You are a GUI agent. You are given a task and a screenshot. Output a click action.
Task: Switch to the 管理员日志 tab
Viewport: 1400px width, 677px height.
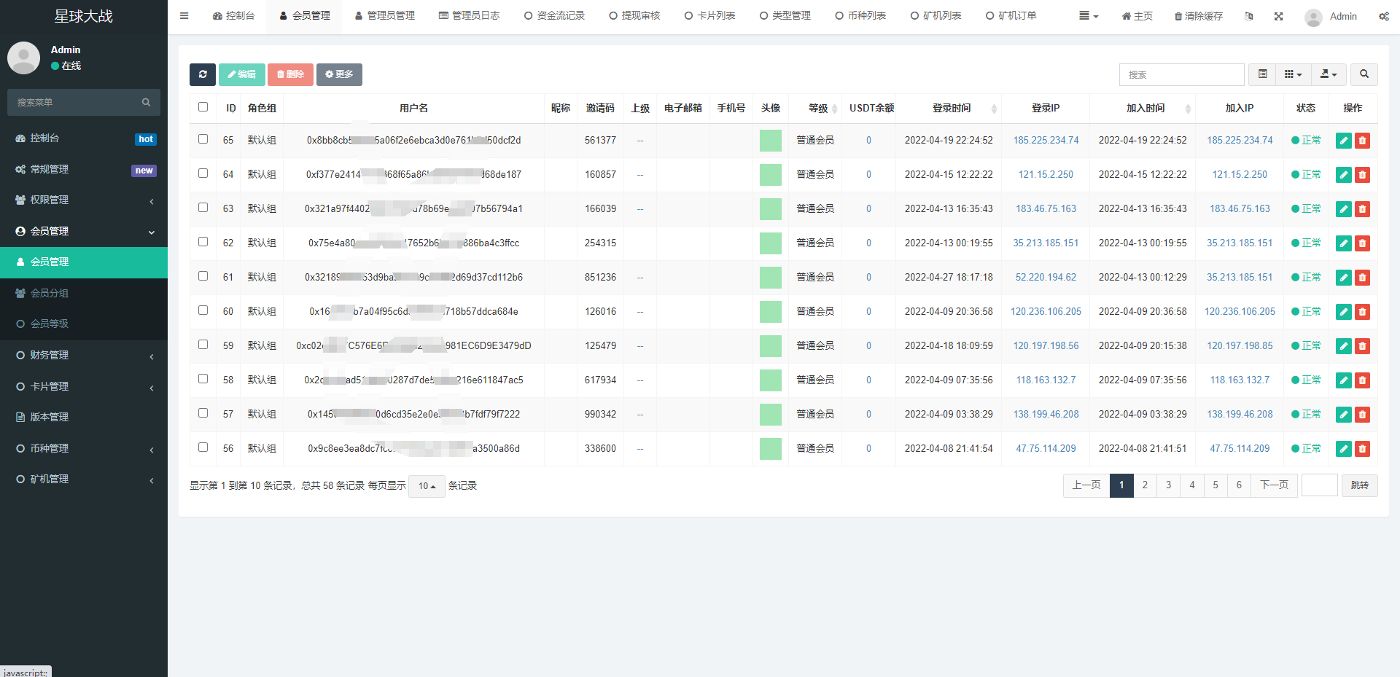click(469, 16)
